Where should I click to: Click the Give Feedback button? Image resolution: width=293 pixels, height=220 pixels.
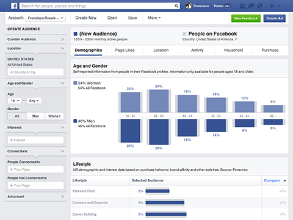point(246,18)
